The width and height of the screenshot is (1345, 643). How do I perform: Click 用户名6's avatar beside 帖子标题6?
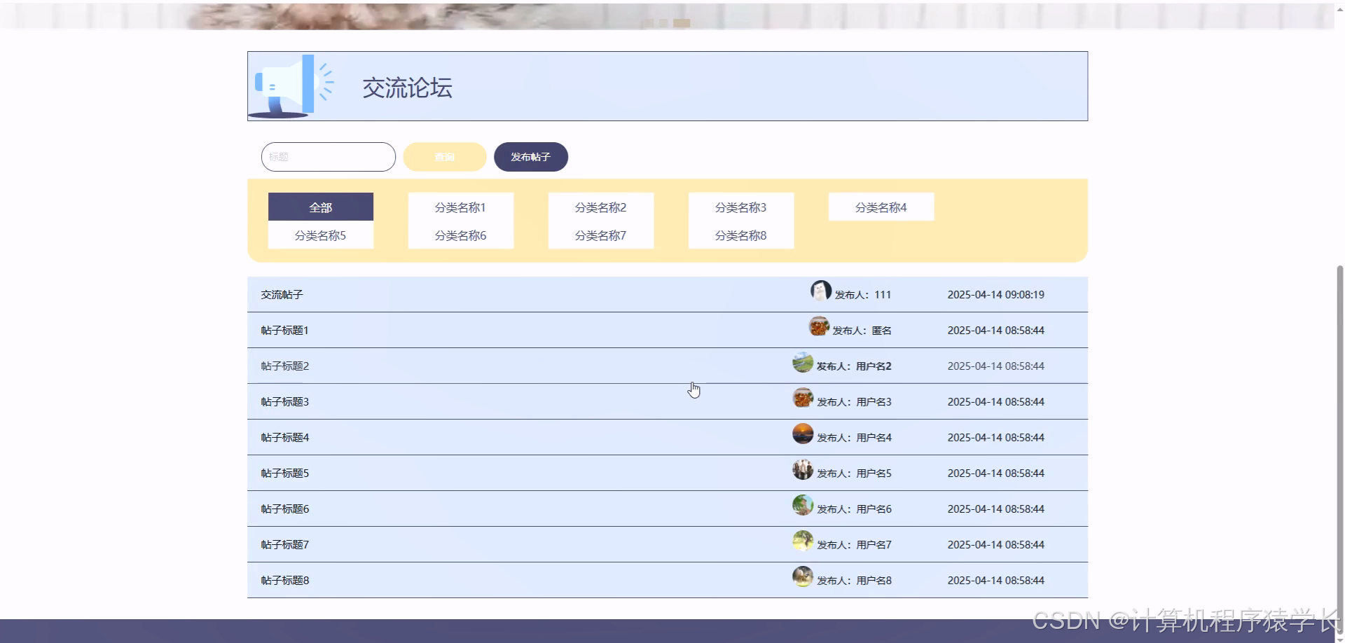coord(801,504)
